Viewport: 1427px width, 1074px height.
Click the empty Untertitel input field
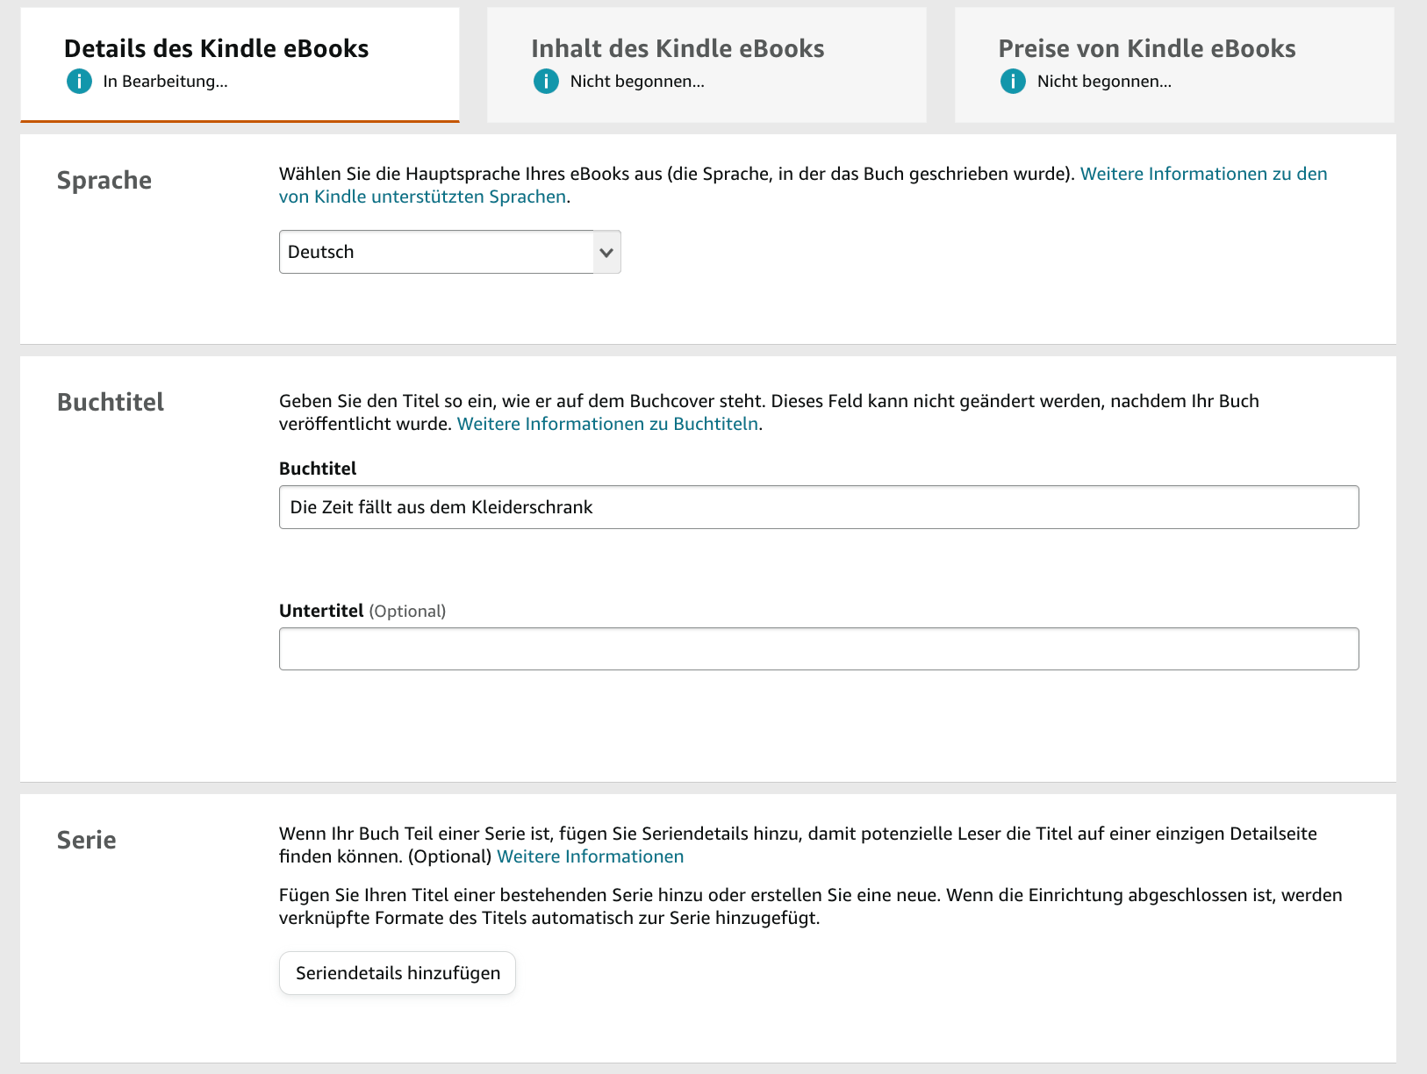tap(816, 648)
